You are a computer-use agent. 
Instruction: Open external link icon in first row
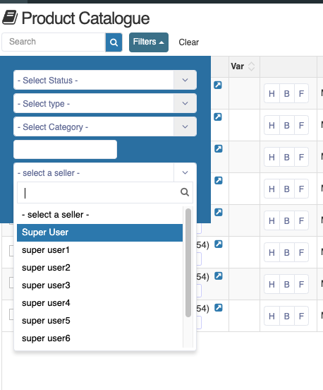point(218,85)
